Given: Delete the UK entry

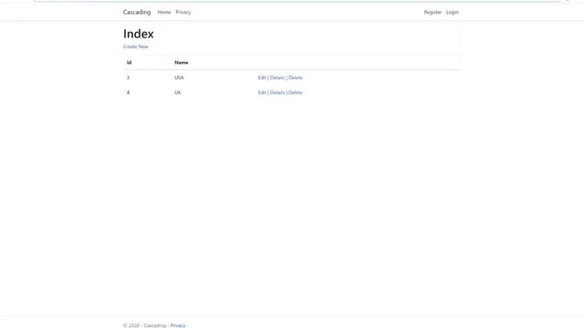Looking at the screenshot, I should (296, 93).
